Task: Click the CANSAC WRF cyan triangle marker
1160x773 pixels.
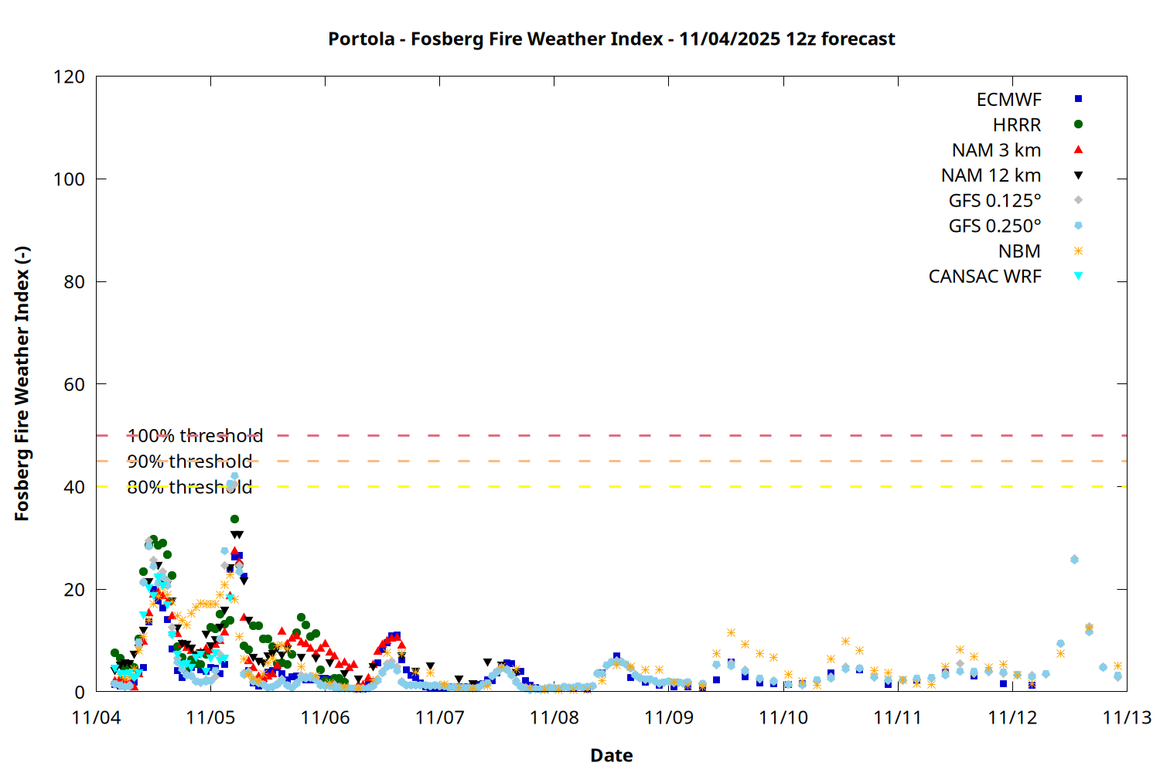Action: point(1078,276)
